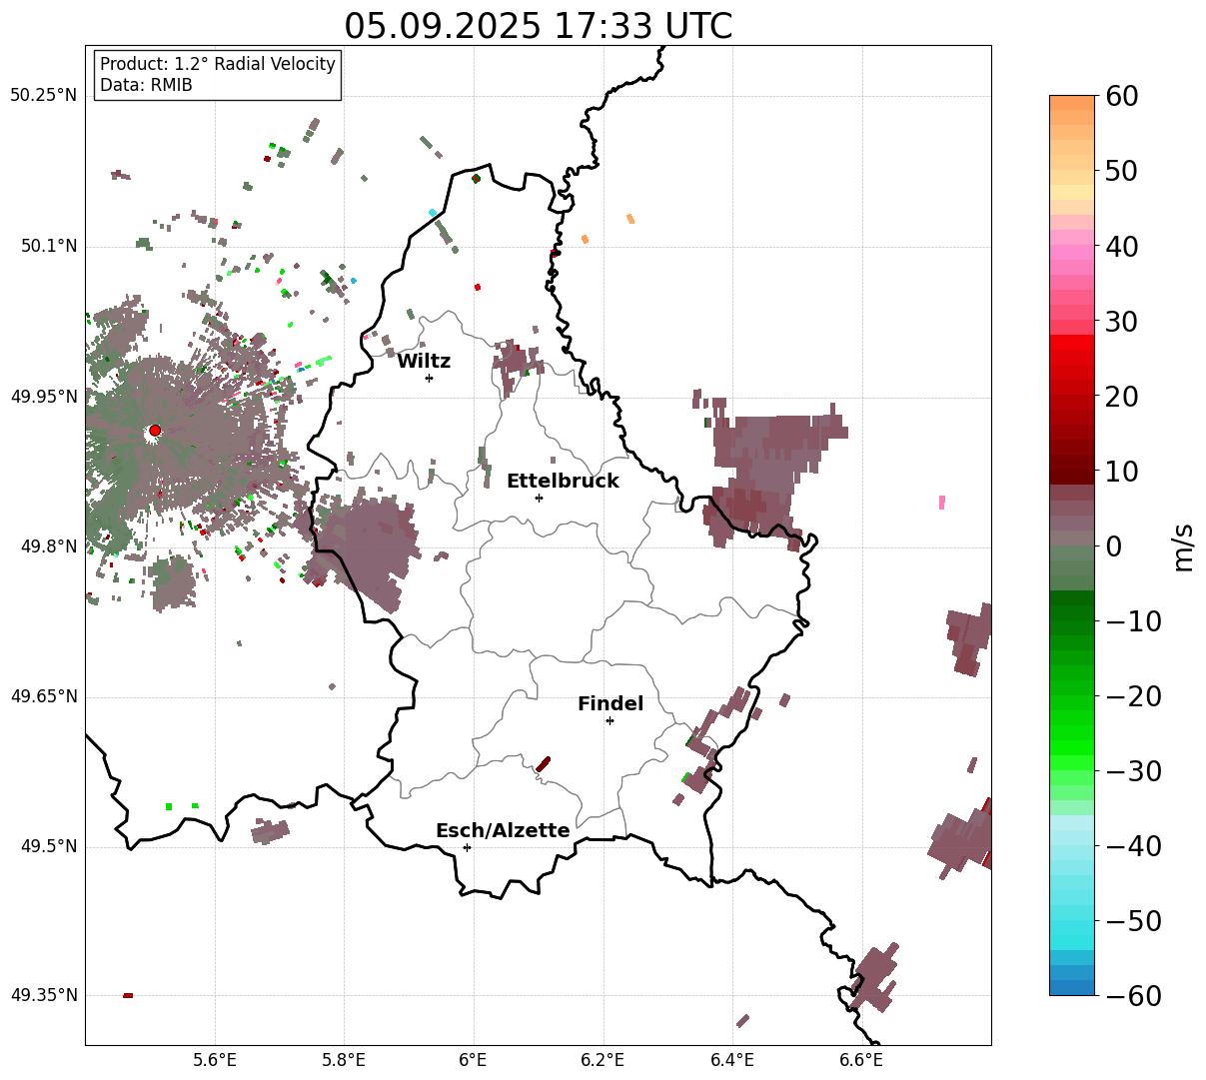This screenshot has height=1080, width=1206.
Task: Click the colorbar value 50
Action: point(1120,171)
